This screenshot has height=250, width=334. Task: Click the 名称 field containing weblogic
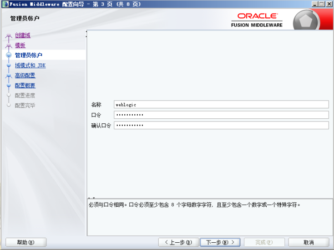[x=221, y=105]
